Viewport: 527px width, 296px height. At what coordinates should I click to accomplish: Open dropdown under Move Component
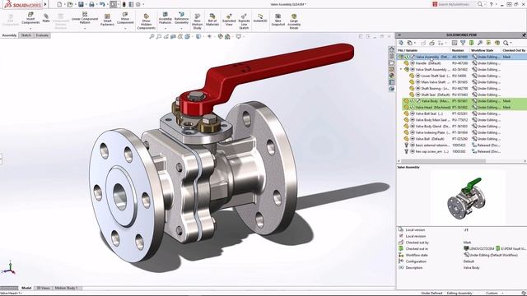pos(125,29)
